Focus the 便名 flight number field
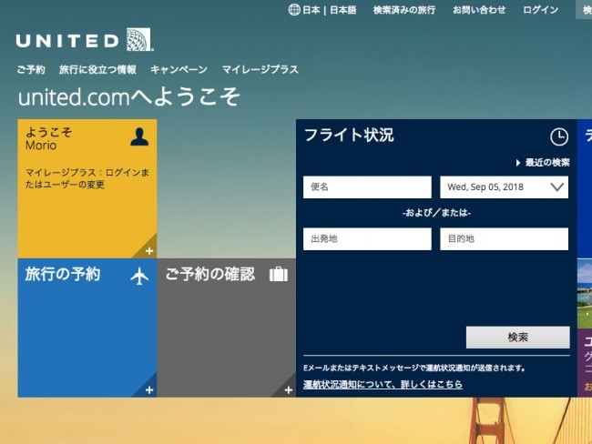592x444 pixels. 367,187
